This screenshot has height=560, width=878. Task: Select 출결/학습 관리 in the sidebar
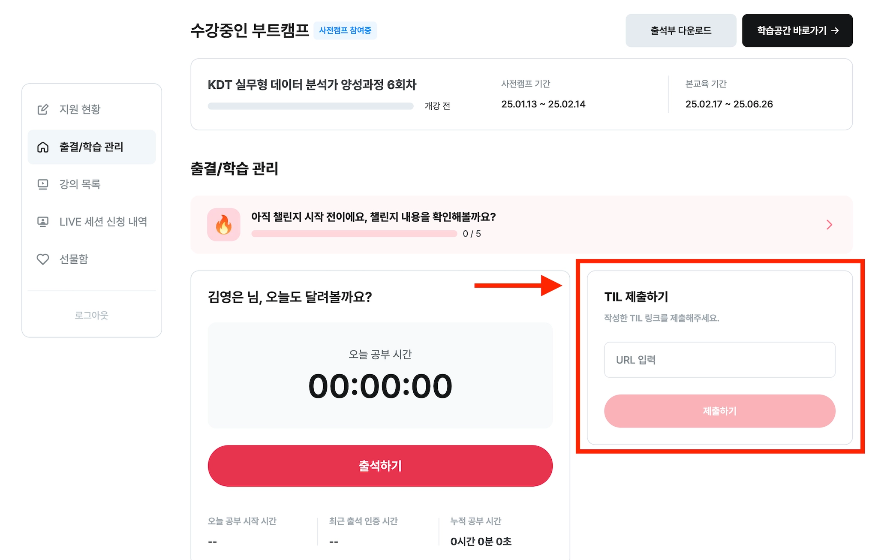[92, 147]
